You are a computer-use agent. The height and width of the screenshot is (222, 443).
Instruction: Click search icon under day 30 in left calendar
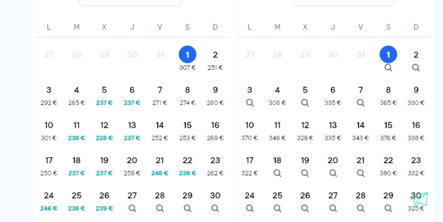click(x=215, y=208)
